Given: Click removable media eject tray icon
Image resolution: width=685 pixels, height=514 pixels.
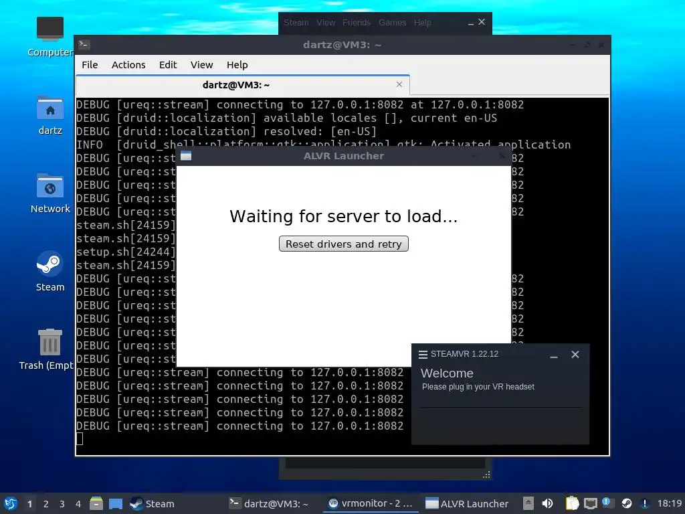Looking at the screenshot, I should pos(528,503).
